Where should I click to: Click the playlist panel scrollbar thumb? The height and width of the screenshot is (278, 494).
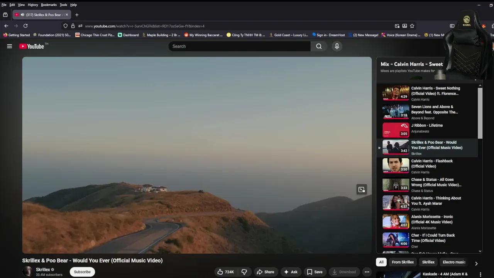[x=480, y=113]
